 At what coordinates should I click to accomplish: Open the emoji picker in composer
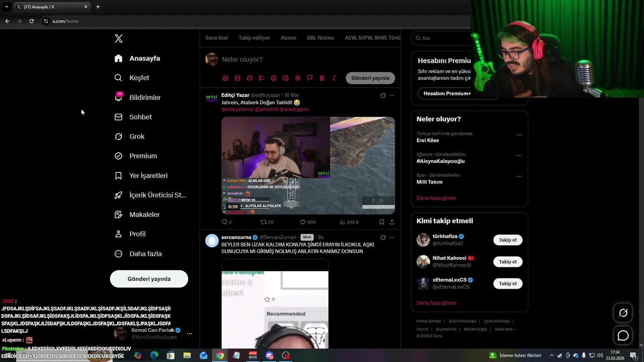click(x=274, y=78)
